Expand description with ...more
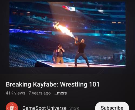The width and height of the screenshot is (135, 110). pyautogui.click(x=60, y=93)
